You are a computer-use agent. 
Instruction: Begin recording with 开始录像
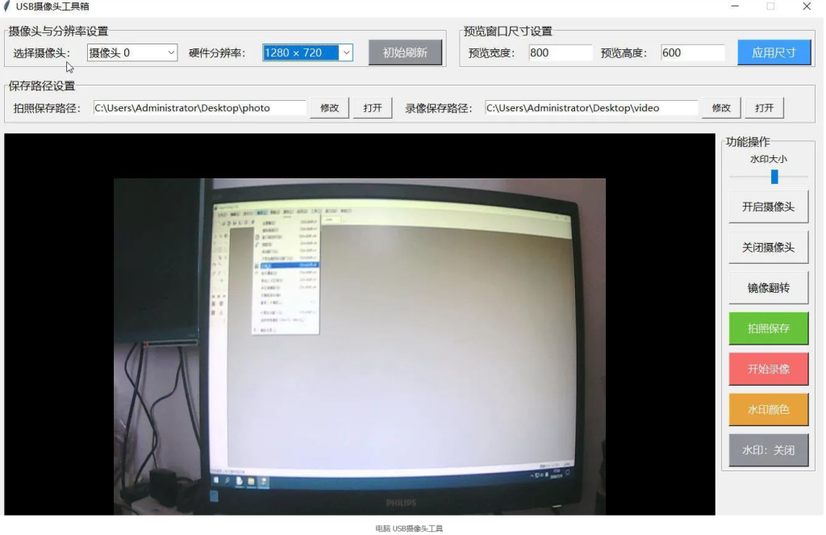[x=769, y=369]
